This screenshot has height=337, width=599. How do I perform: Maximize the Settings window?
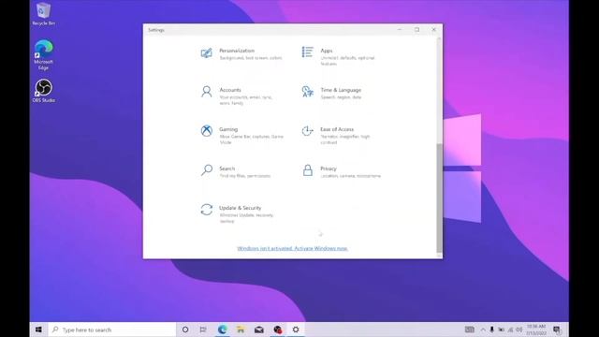click(x=416, y=29)
